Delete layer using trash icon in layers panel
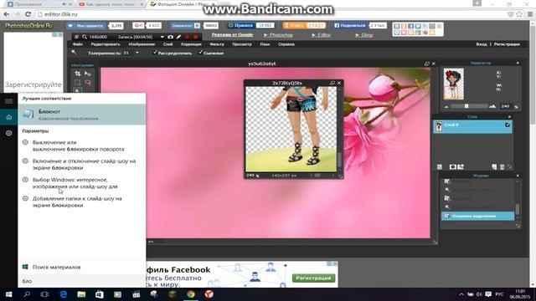Image resolution: width=536 pixels, height=301 pixels. pyautogui.click(x=502, y=167)
